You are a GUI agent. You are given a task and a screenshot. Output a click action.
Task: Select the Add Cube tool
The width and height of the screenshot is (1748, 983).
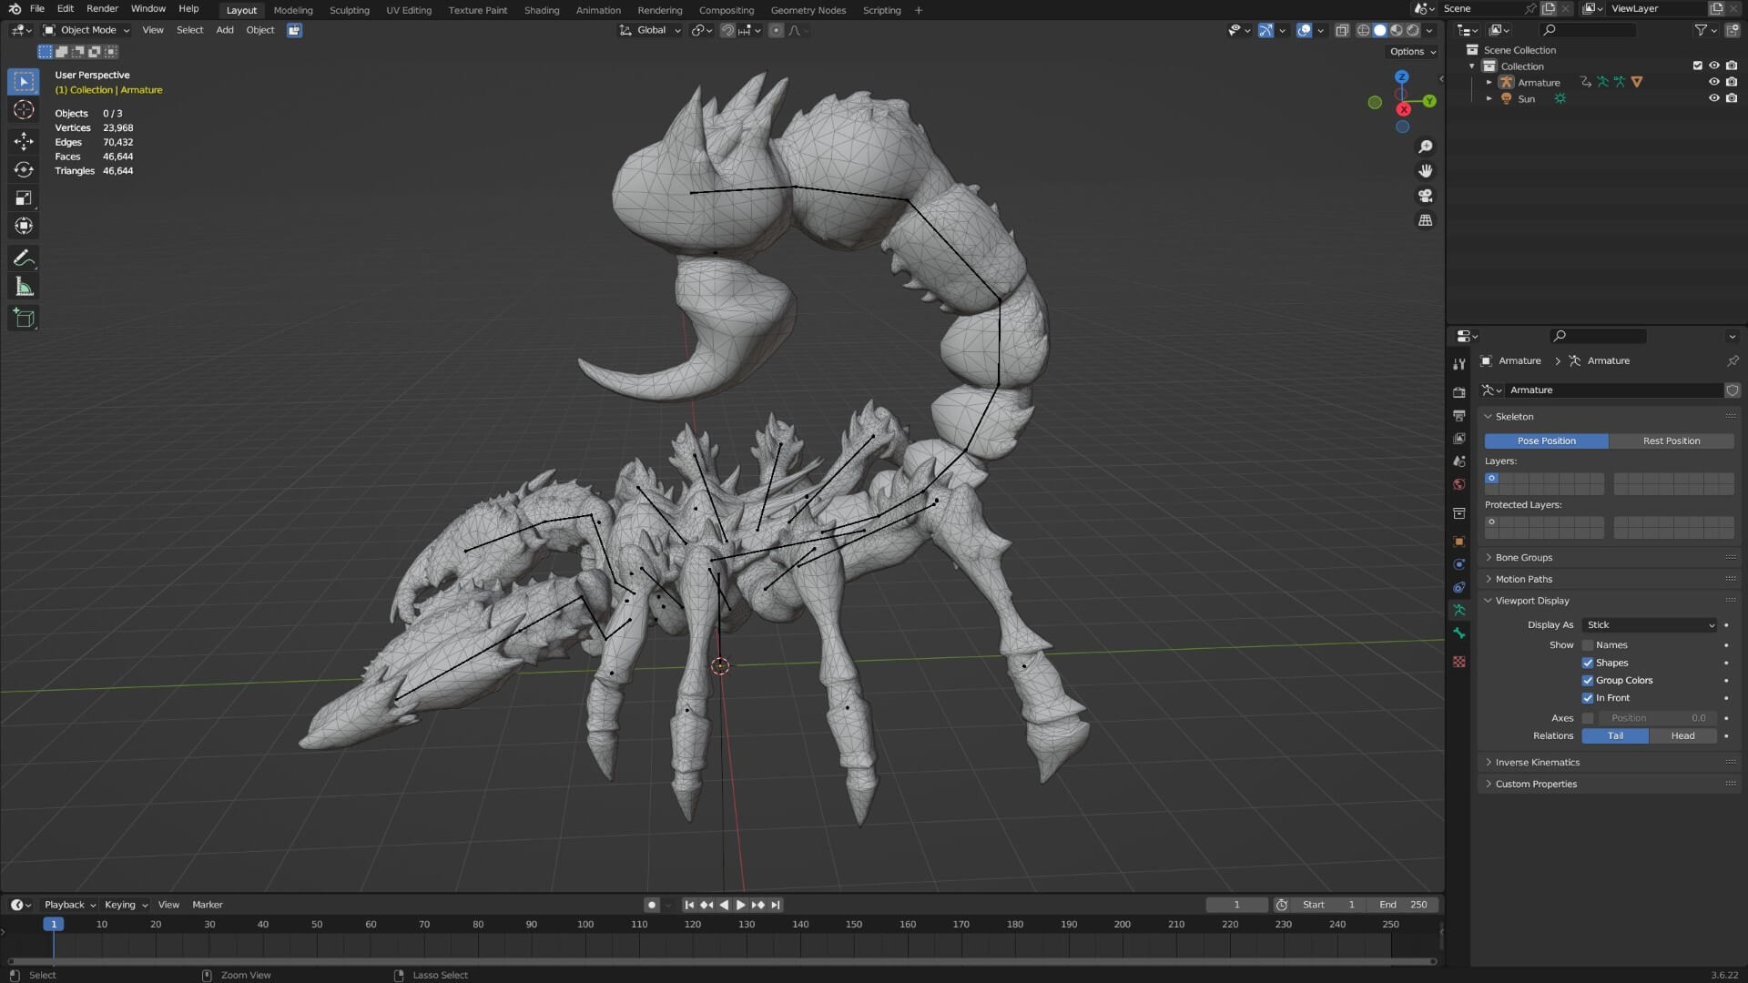tap(24, 319)
